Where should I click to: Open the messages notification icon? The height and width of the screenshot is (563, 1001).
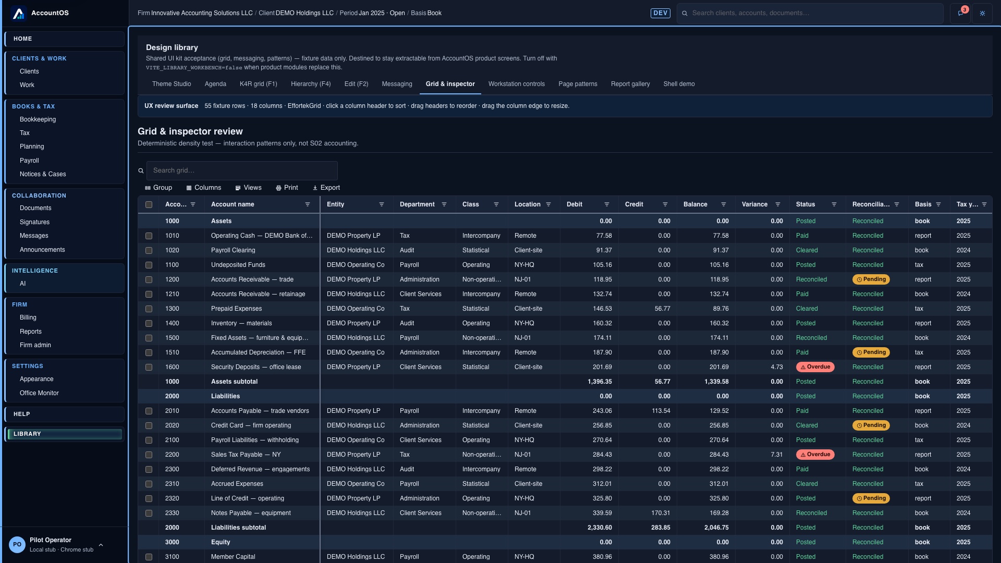pos(960,13)
